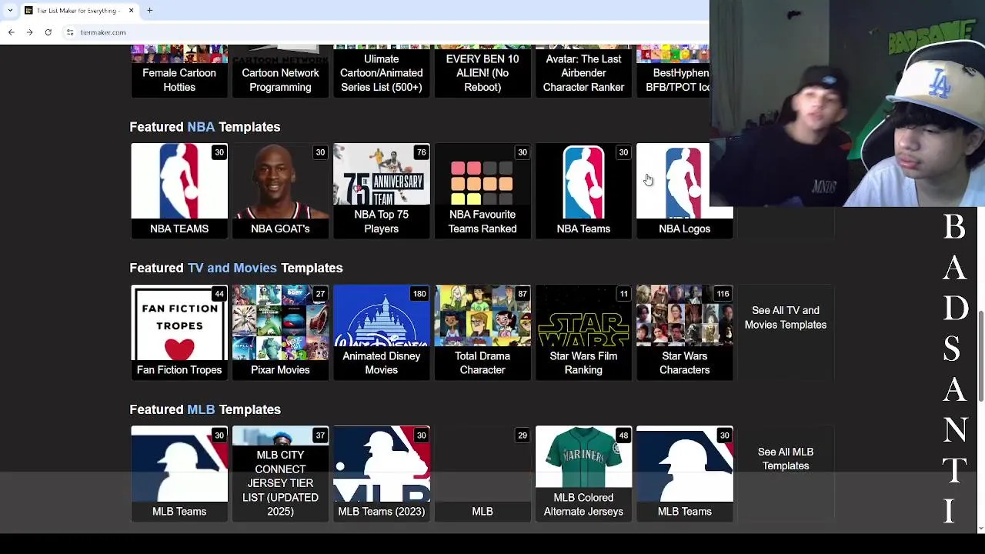Open last MLB Teams template after Alternate Jerseys
985x554 pixels.
click(684, 474)
